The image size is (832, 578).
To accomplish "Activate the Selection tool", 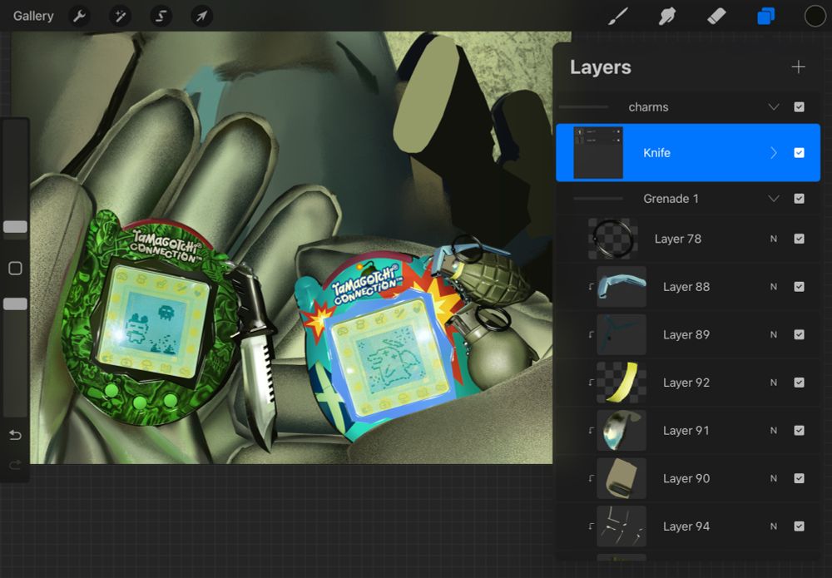I will 161,17.
